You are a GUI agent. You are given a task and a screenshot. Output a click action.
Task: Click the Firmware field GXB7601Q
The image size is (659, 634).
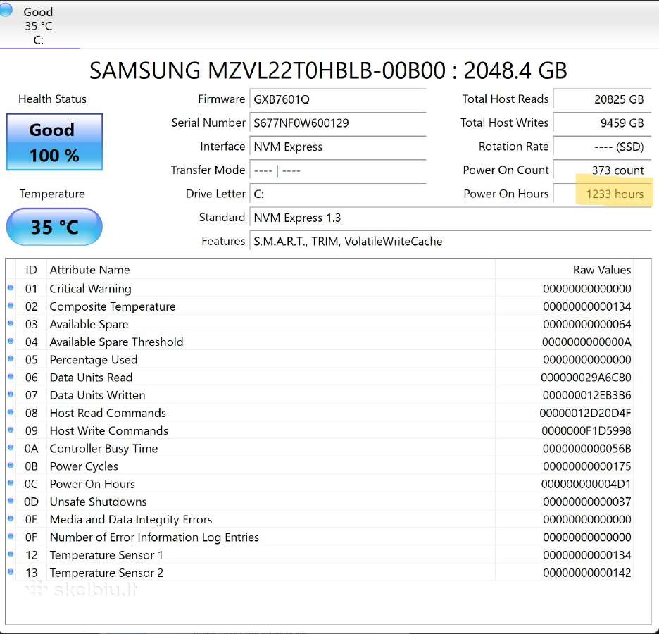pyautogui.click(x=338, y=99)
